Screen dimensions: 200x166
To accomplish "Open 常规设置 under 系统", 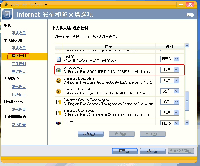I will [19, 33].
